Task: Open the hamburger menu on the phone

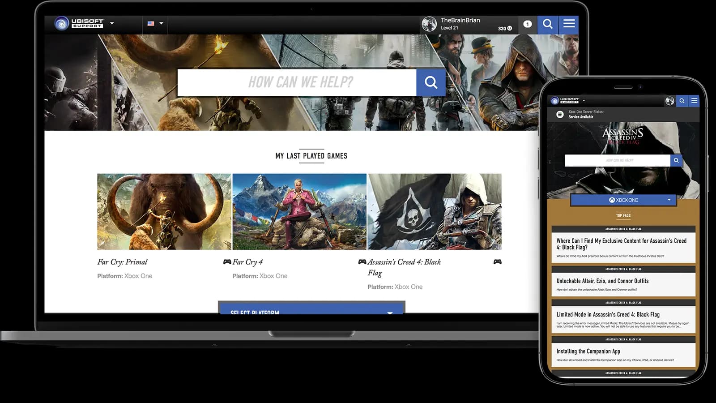Action: (694, 101)
